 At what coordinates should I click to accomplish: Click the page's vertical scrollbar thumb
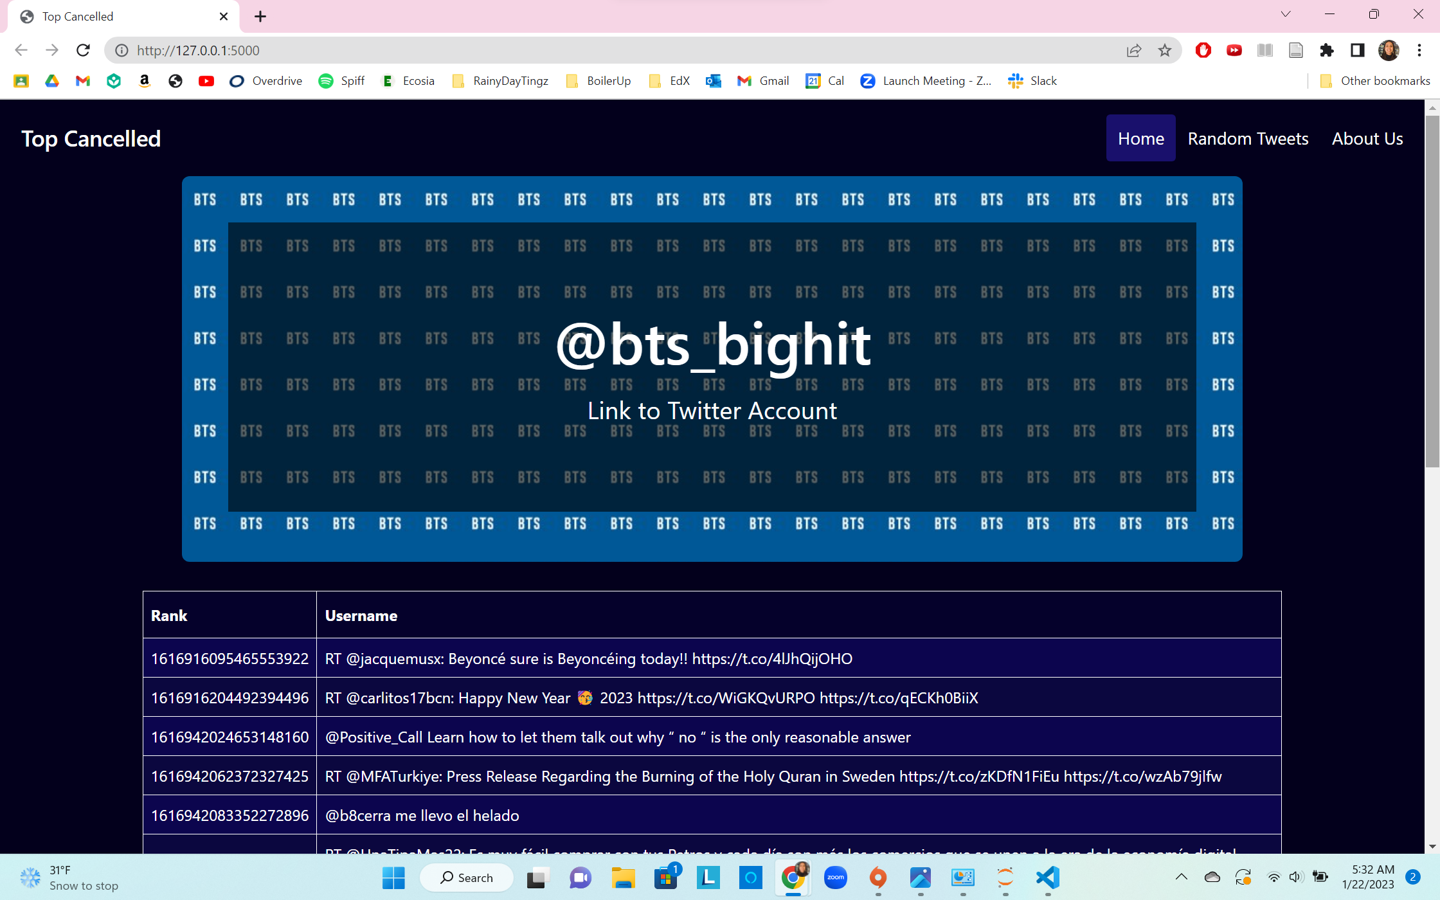click(1432, 289)
